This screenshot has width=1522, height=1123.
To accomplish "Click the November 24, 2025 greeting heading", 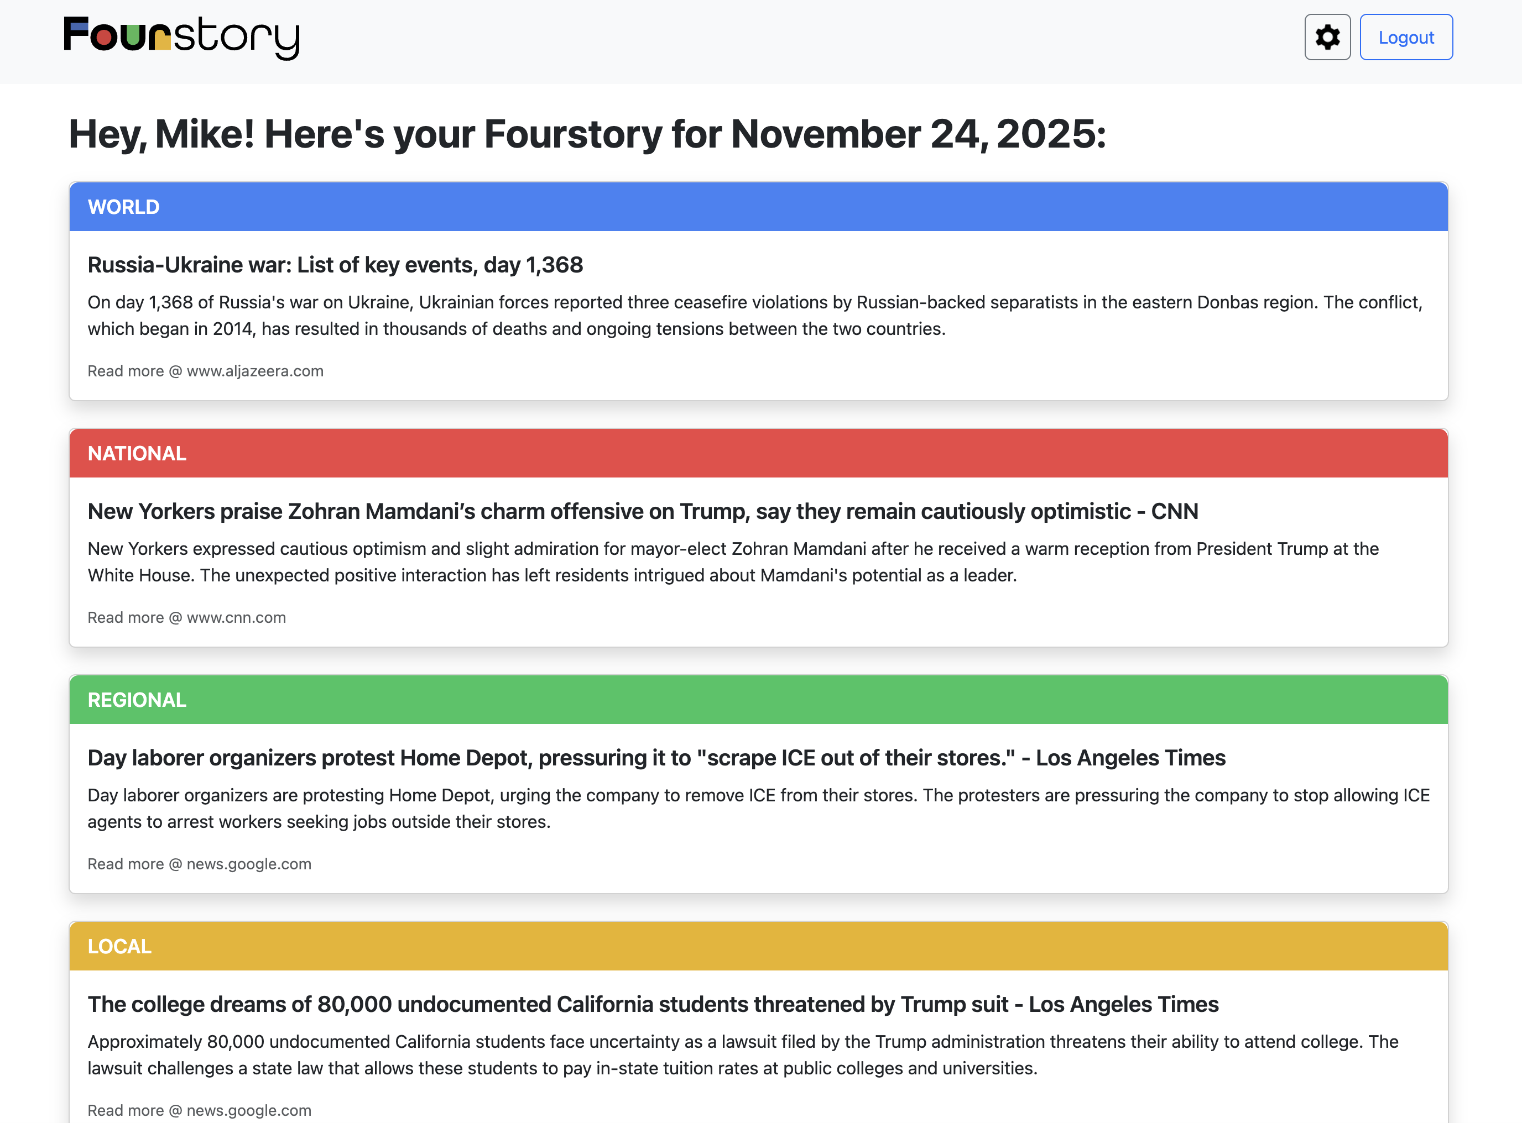I will [x=587, y=134].
